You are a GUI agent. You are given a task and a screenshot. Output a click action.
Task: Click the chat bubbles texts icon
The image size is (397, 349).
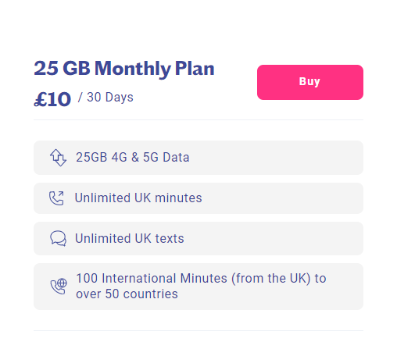click(58, 238)
